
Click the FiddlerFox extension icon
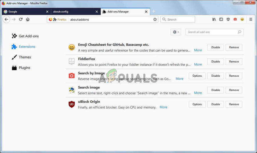(x=72, y=62)
